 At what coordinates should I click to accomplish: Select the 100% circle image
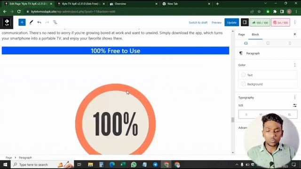pyautogui.click(x=115, y=119)
